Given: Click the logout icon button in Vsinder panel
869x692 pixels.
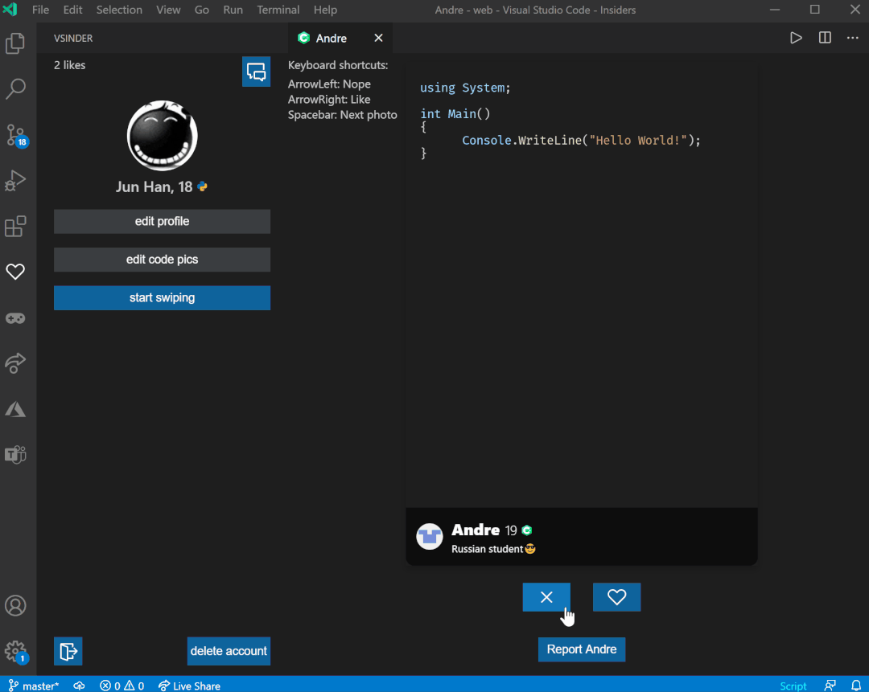Looking at the screenshot, I should point(68,651).
